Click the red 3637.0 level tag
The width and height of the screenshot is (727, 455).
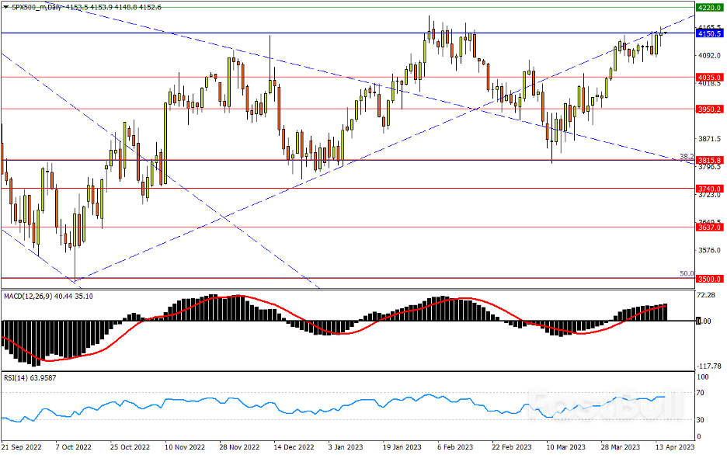click(x=710, y=227)
